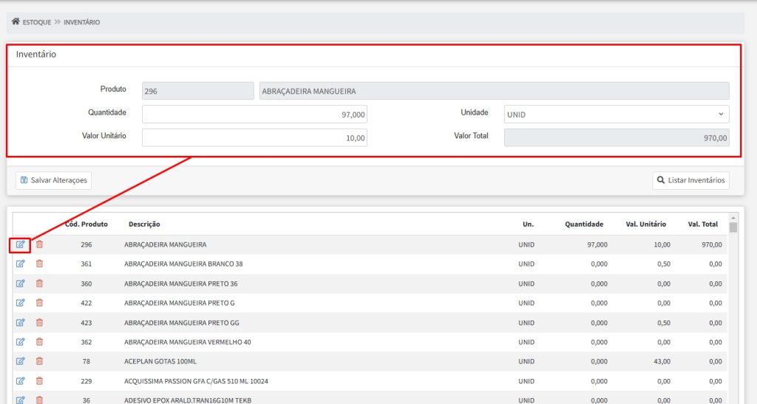Click Listar Inventários button
Viewport: 757px width, 404px height.
point(691,180)
